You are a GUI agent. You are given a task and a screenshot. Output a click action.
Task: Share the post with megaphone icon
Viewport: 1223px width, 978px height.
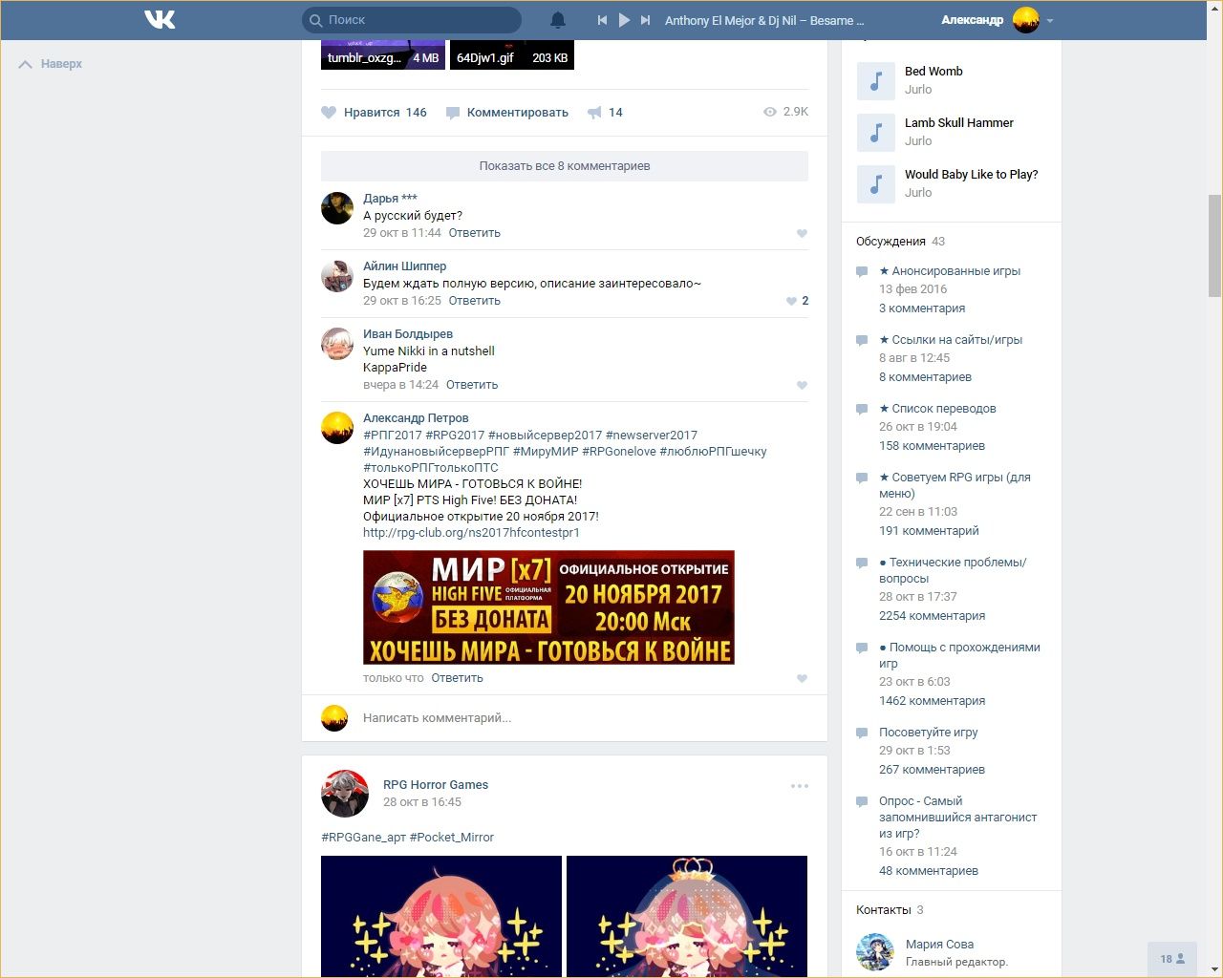605,113
